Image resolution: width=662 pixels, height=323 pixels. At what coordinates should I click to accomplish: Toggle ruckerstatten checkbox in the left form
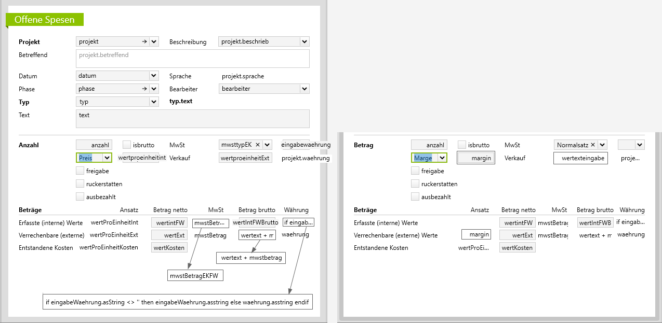click(80, 184)
